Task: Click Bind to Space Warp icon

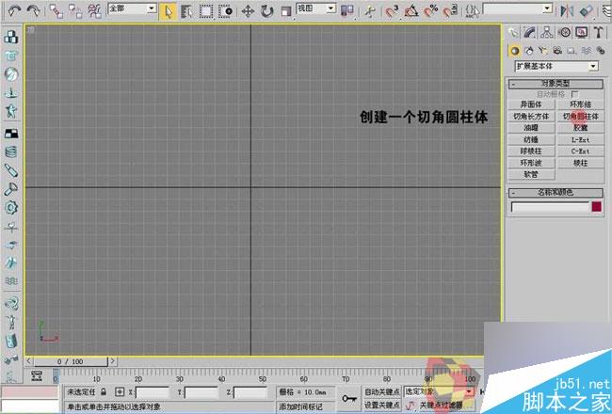Action: click(94, 11)
